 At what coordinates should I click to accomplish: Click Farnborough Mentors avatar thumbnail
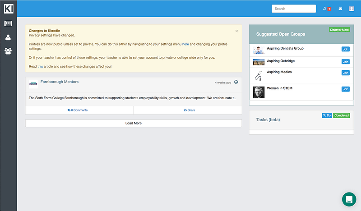click(x=33, y=84)
